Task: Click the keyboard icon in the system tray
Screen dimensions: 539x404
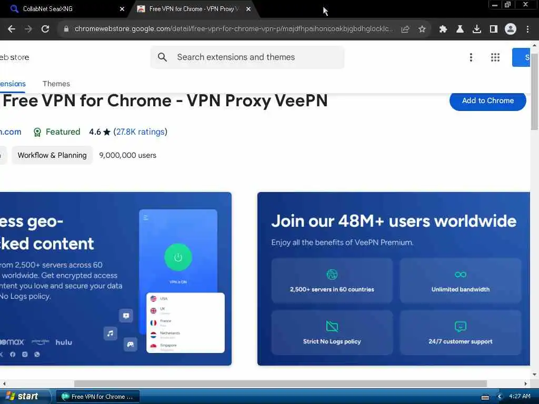Action: point(485,397)
